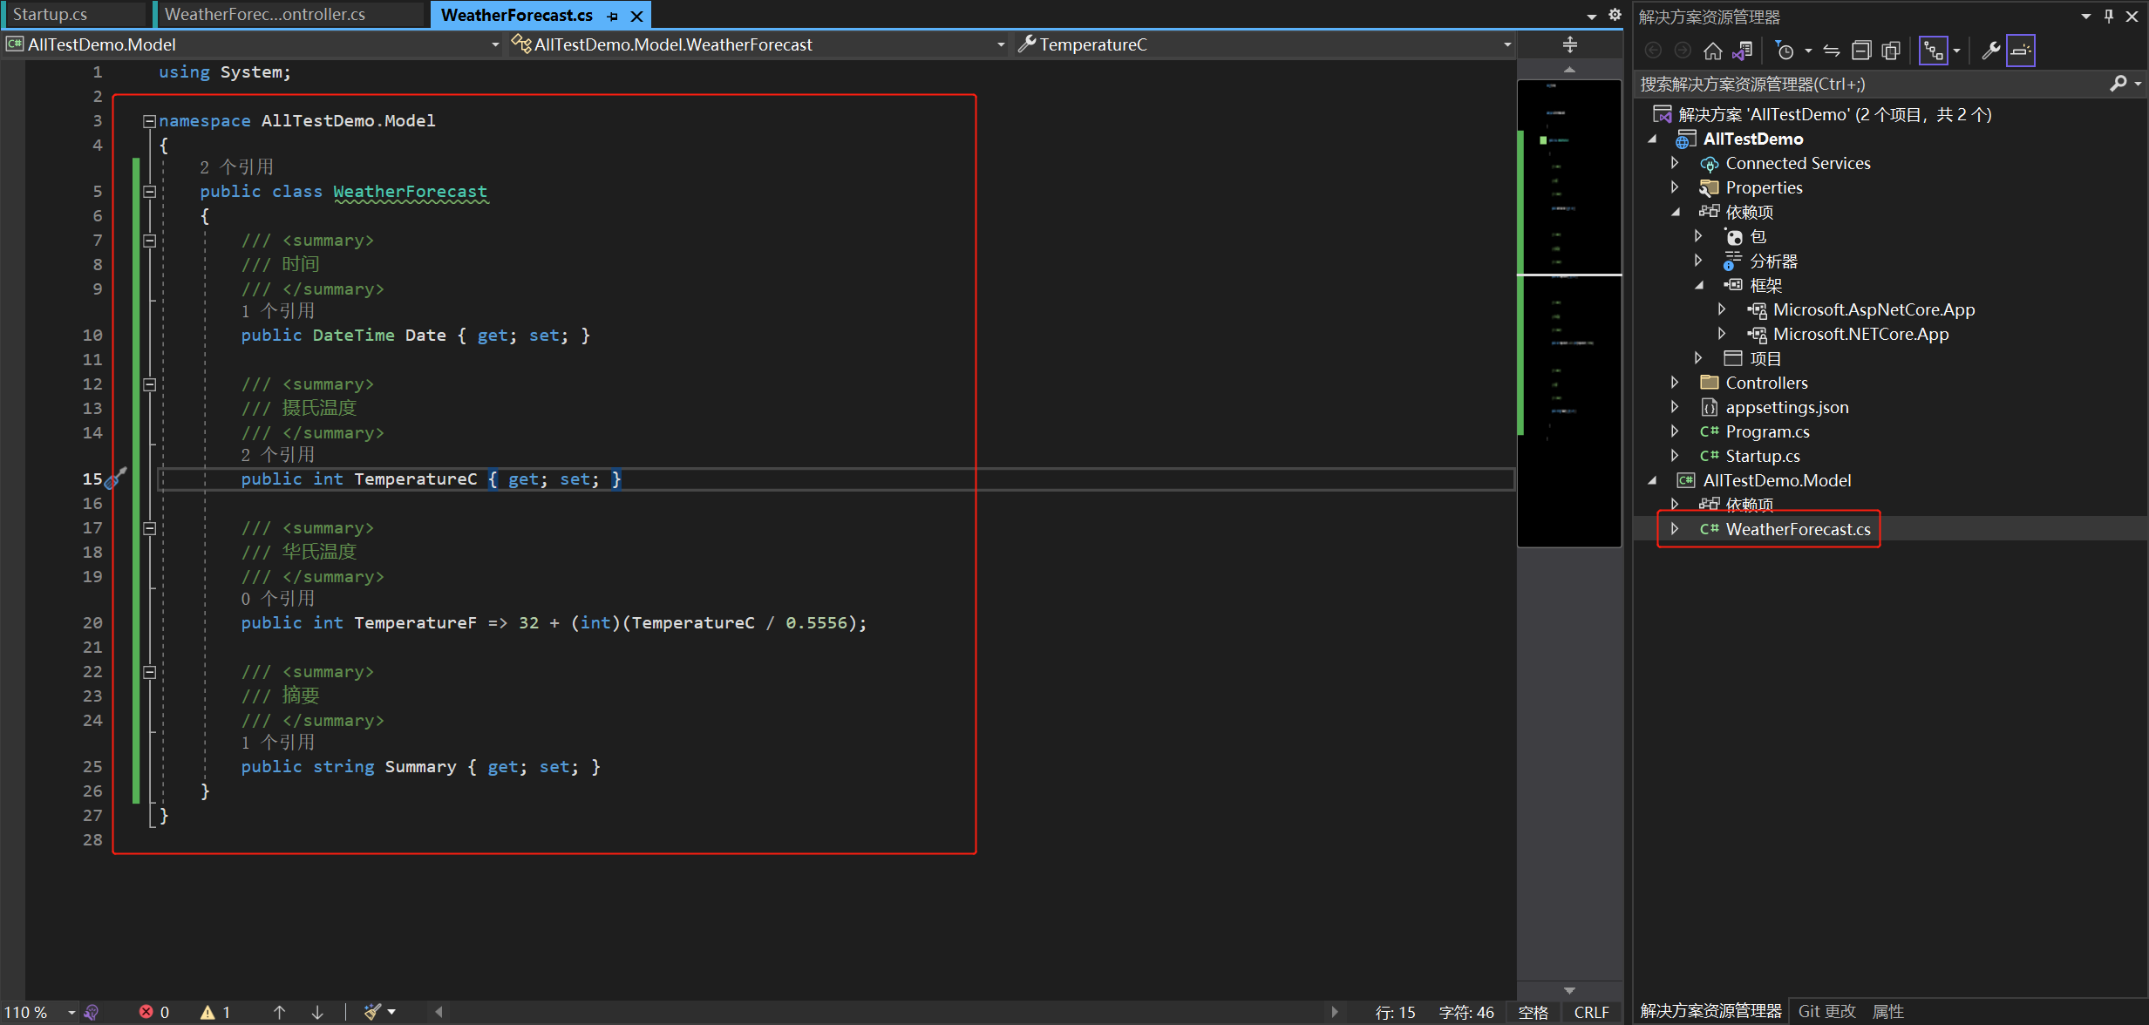
Task: Click the quick actions screwdriver on line 15
Action: 117,478
